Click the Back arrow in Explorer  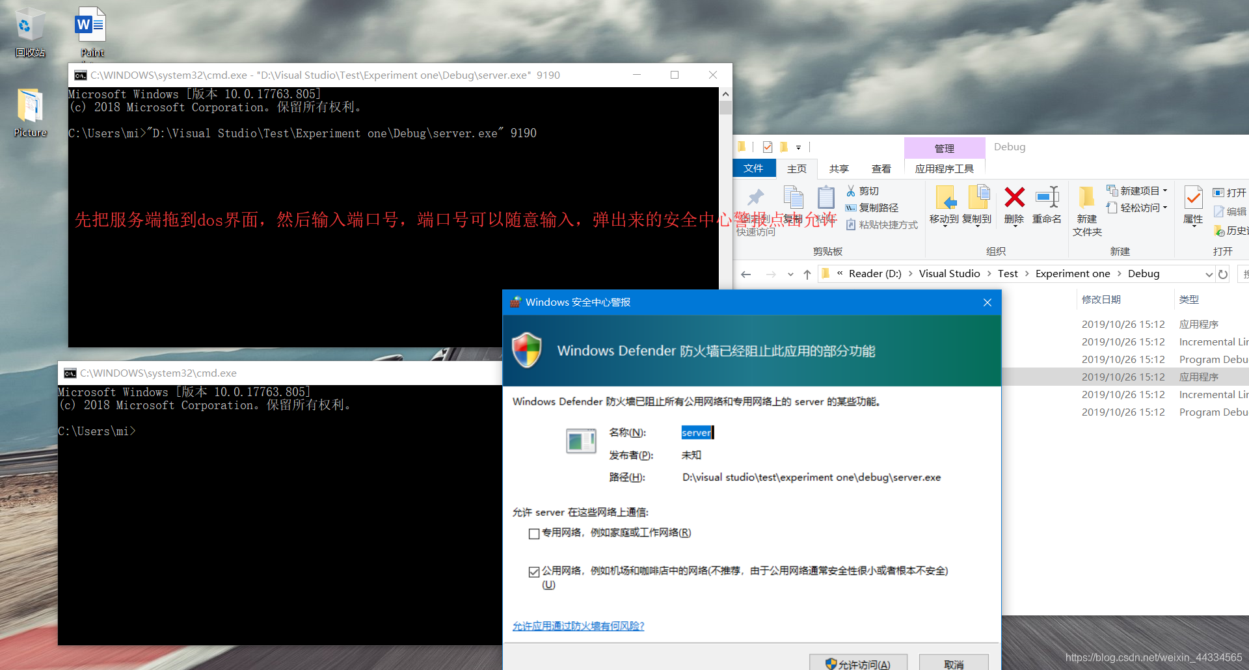(x=746, y=275)
